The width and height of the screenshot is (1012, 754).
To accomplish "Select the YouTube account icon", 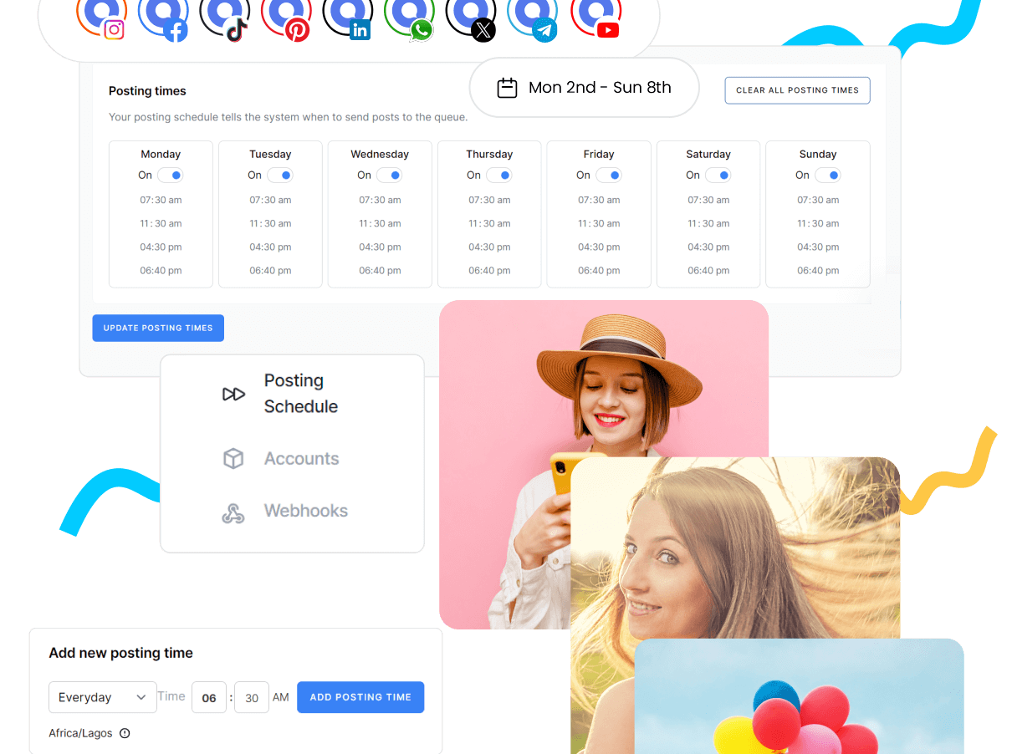I will pos(595,17).
